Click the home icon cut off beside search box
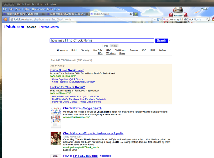 coord(213,19)
